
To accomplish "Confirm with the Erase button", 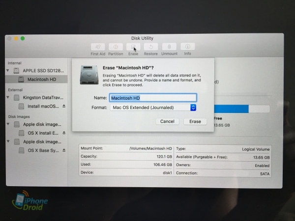I will (195, 121).
